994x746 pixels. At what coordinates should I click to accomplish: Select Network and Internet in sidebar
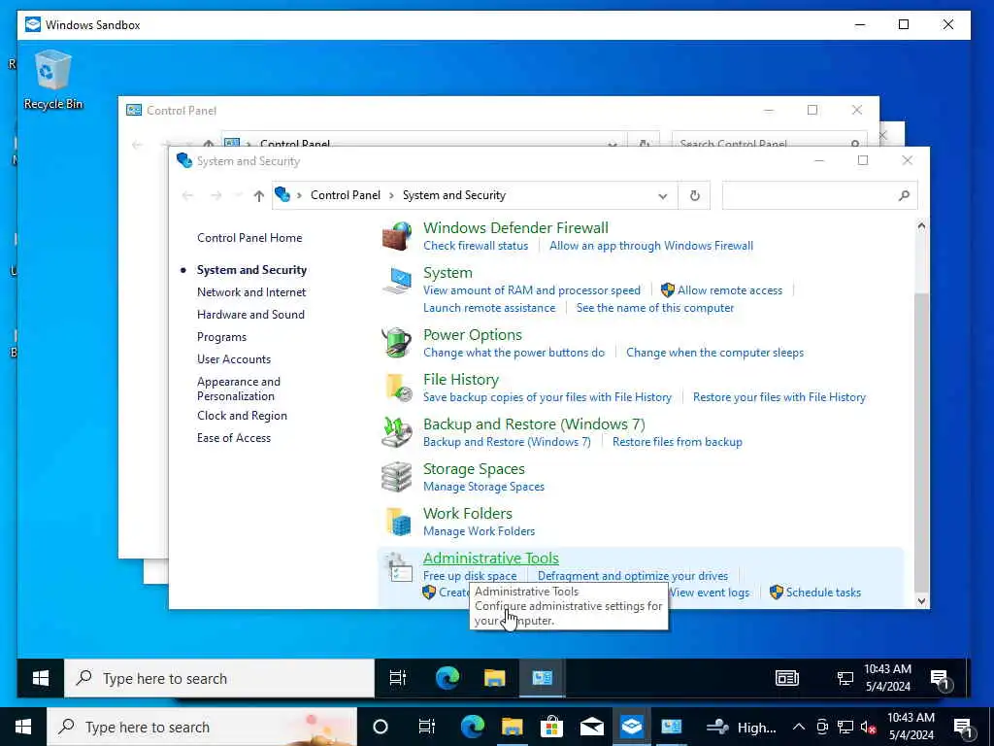coord(251,292)
